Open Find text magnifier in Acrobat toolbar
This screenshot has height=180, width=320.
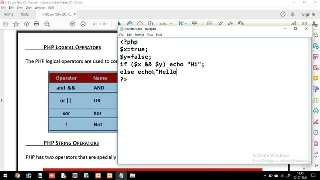tap(47, 24)
